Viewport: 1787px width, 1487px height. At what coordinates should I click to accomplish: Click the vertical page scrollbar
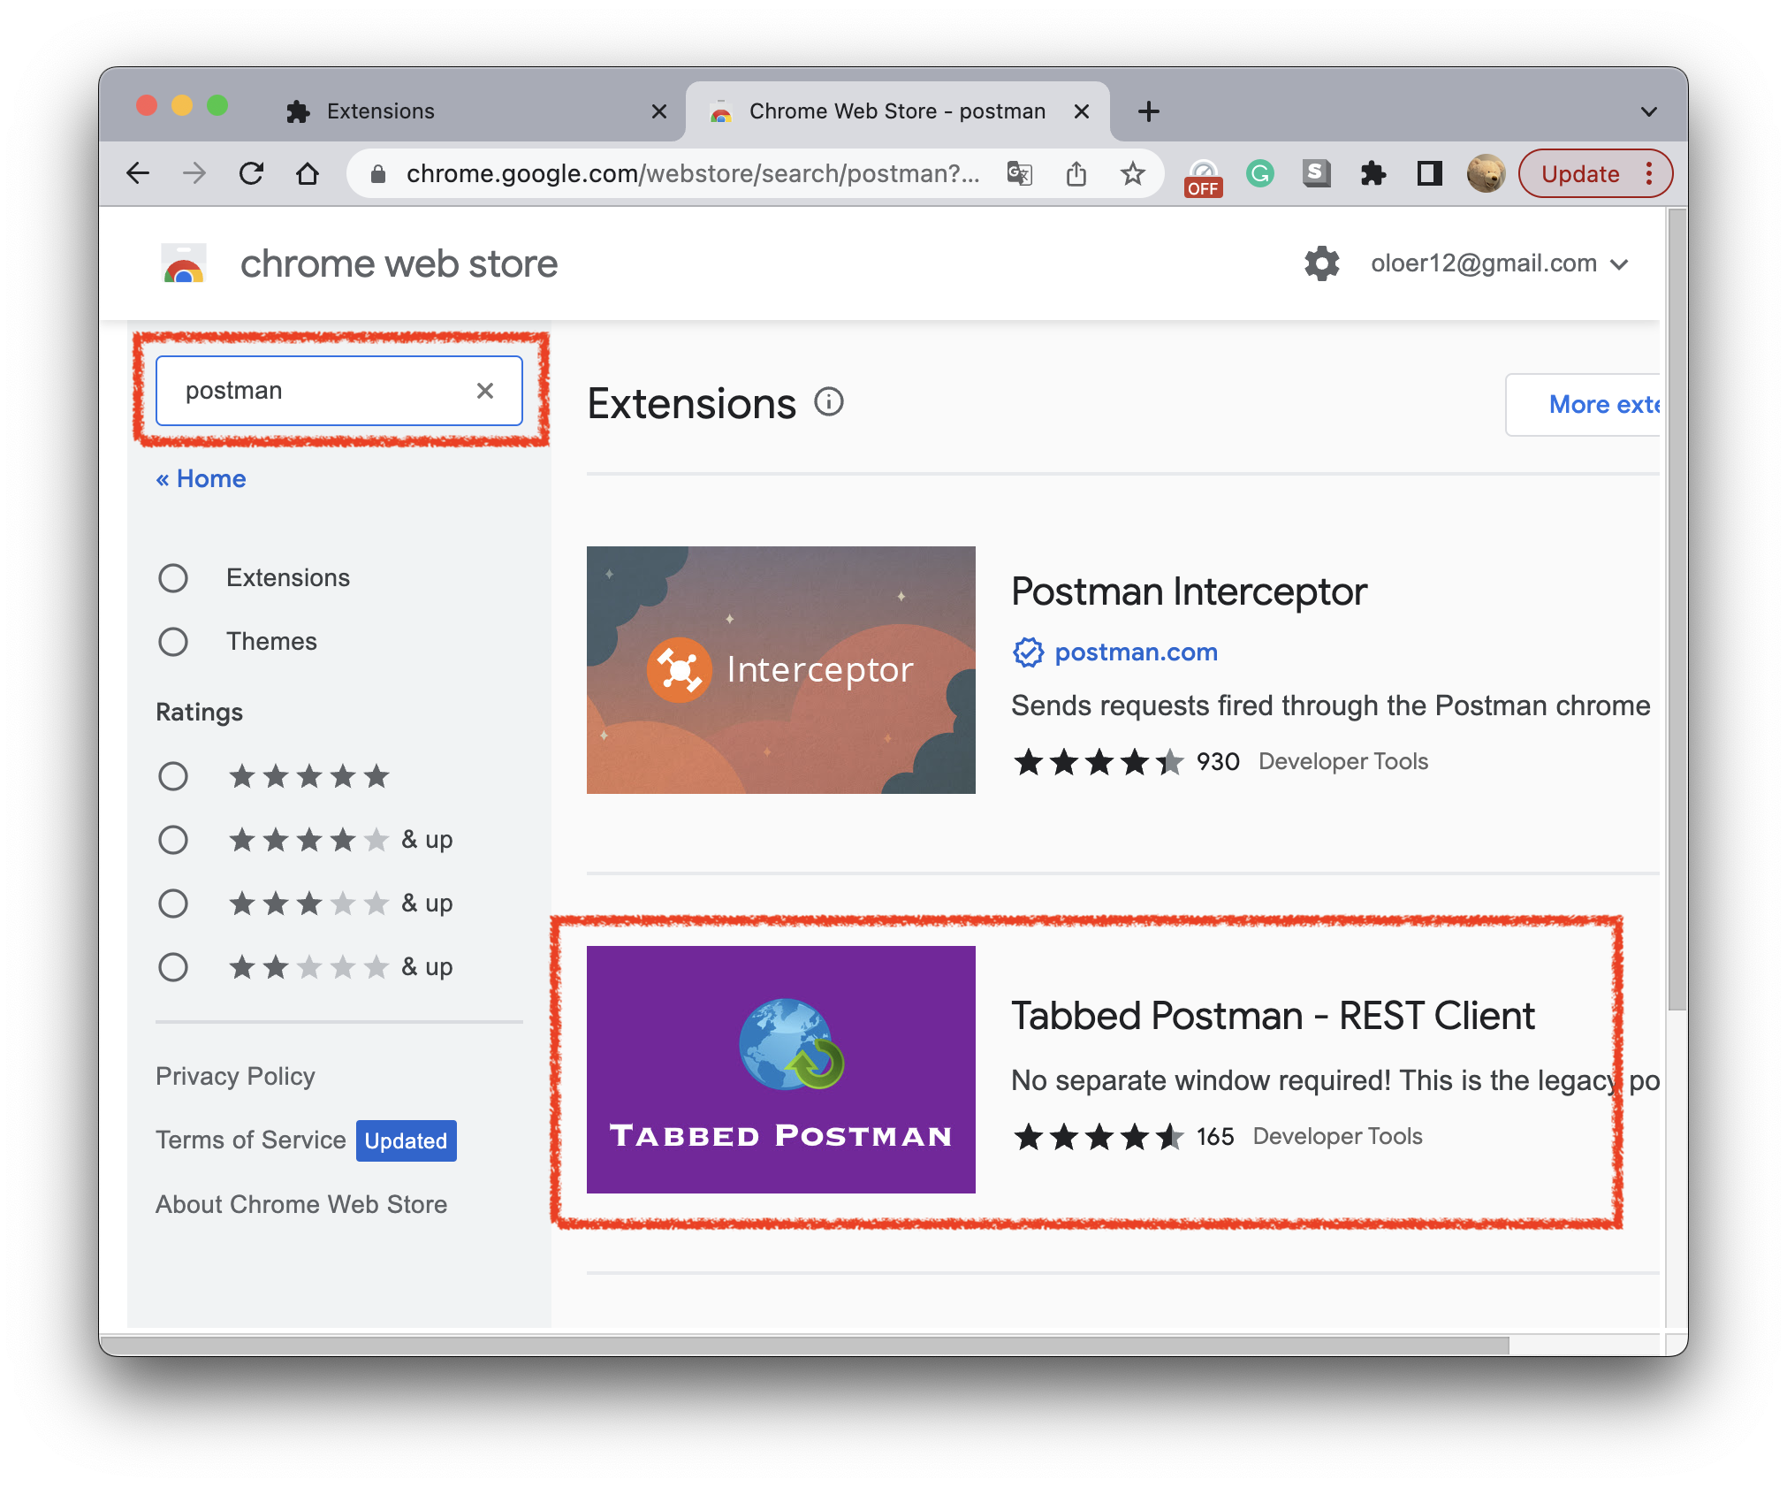1677,610
